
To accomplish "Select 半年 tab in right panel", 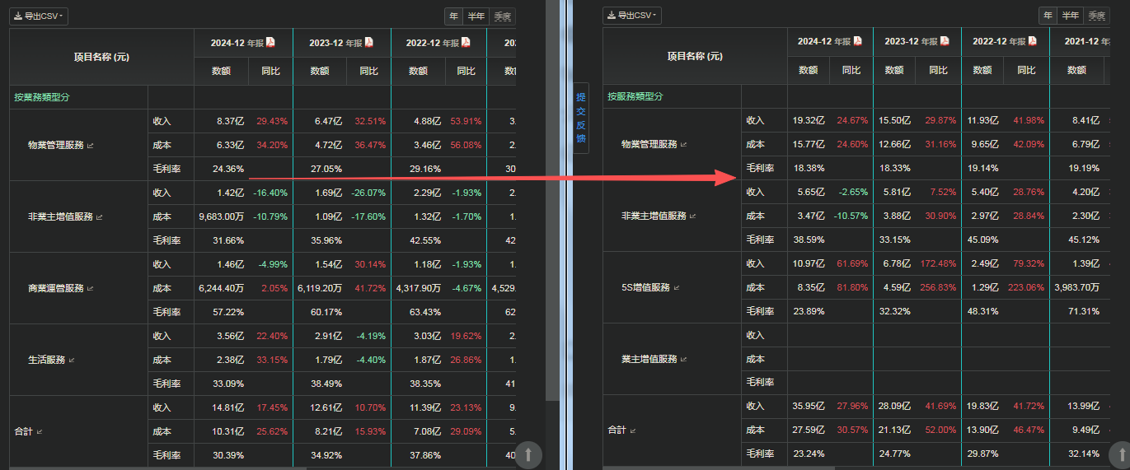I will [x=1070, y=16].
